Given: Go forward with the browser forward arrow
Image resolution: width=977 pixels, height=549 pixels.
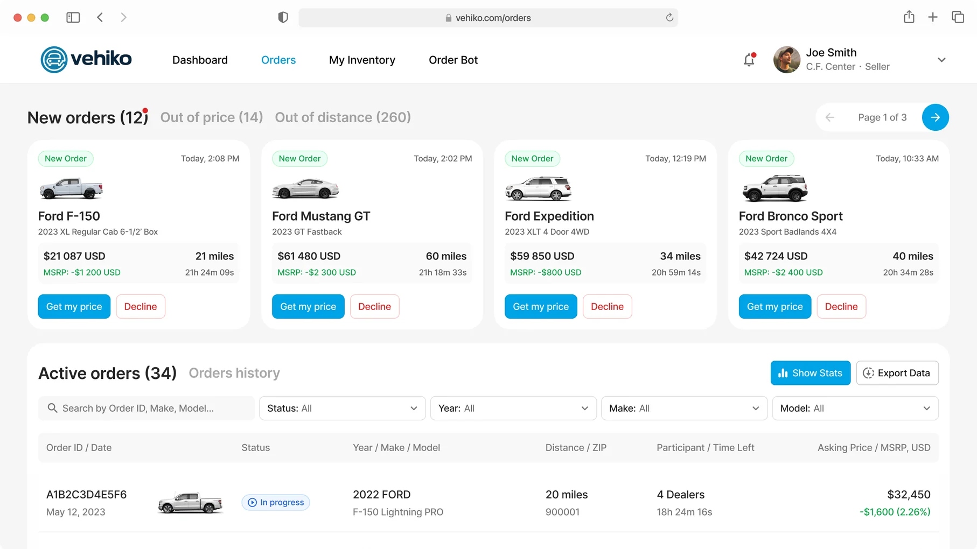Looking at the screenshot, I should coord(124,18).
